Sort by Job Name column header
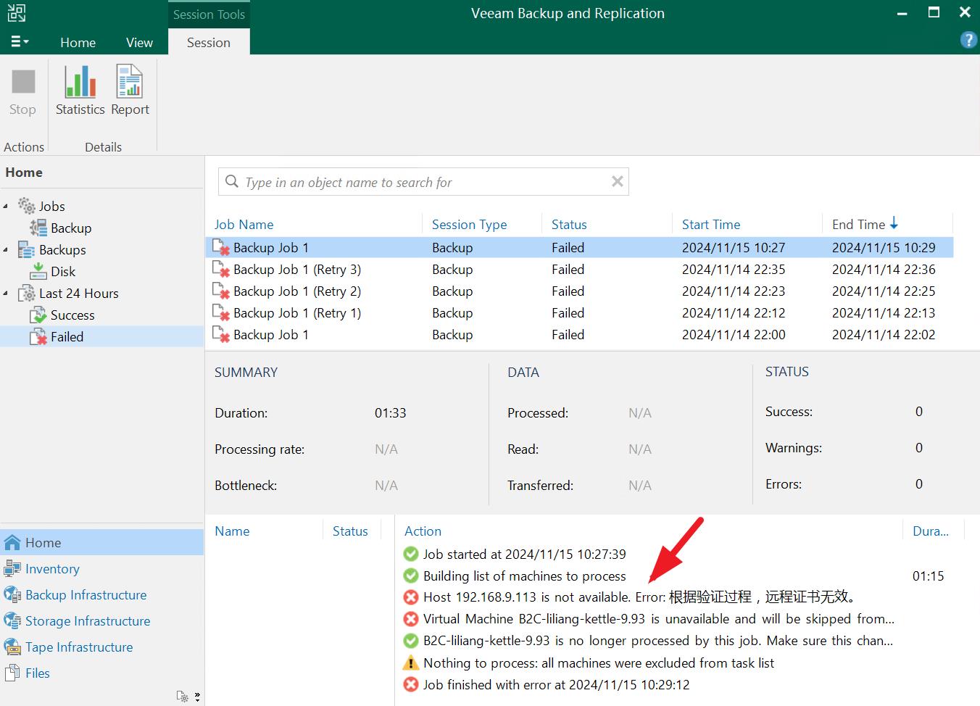The height and width of the screenshot is (706, 980). 244,224
